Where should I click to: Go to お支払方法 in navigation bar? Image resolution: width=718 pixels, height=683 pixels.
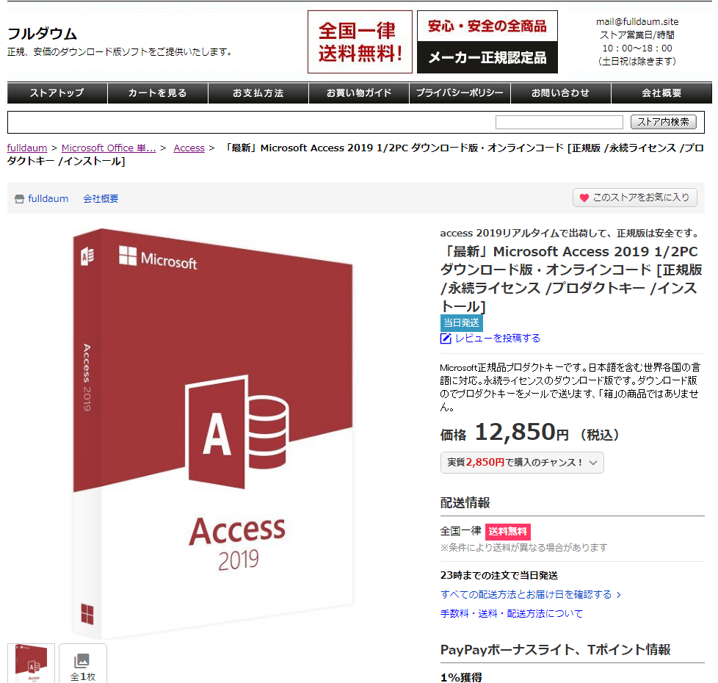click(258, 93)
